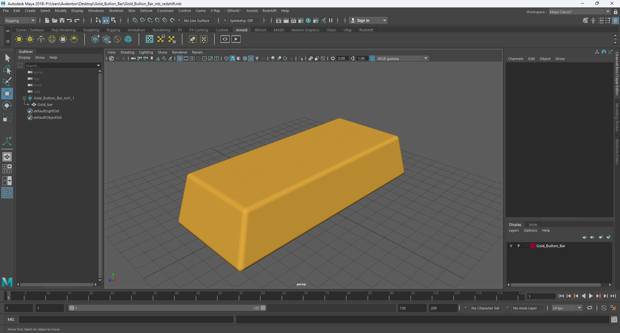The height and width of the screenshot is (333, 620).
Task: Switch to the Poly Modeling shelf tab
Action: click(64, 30)
